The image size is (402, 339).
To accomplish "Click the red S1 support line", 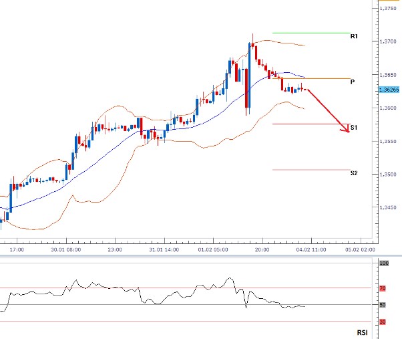I will point(311,124).
